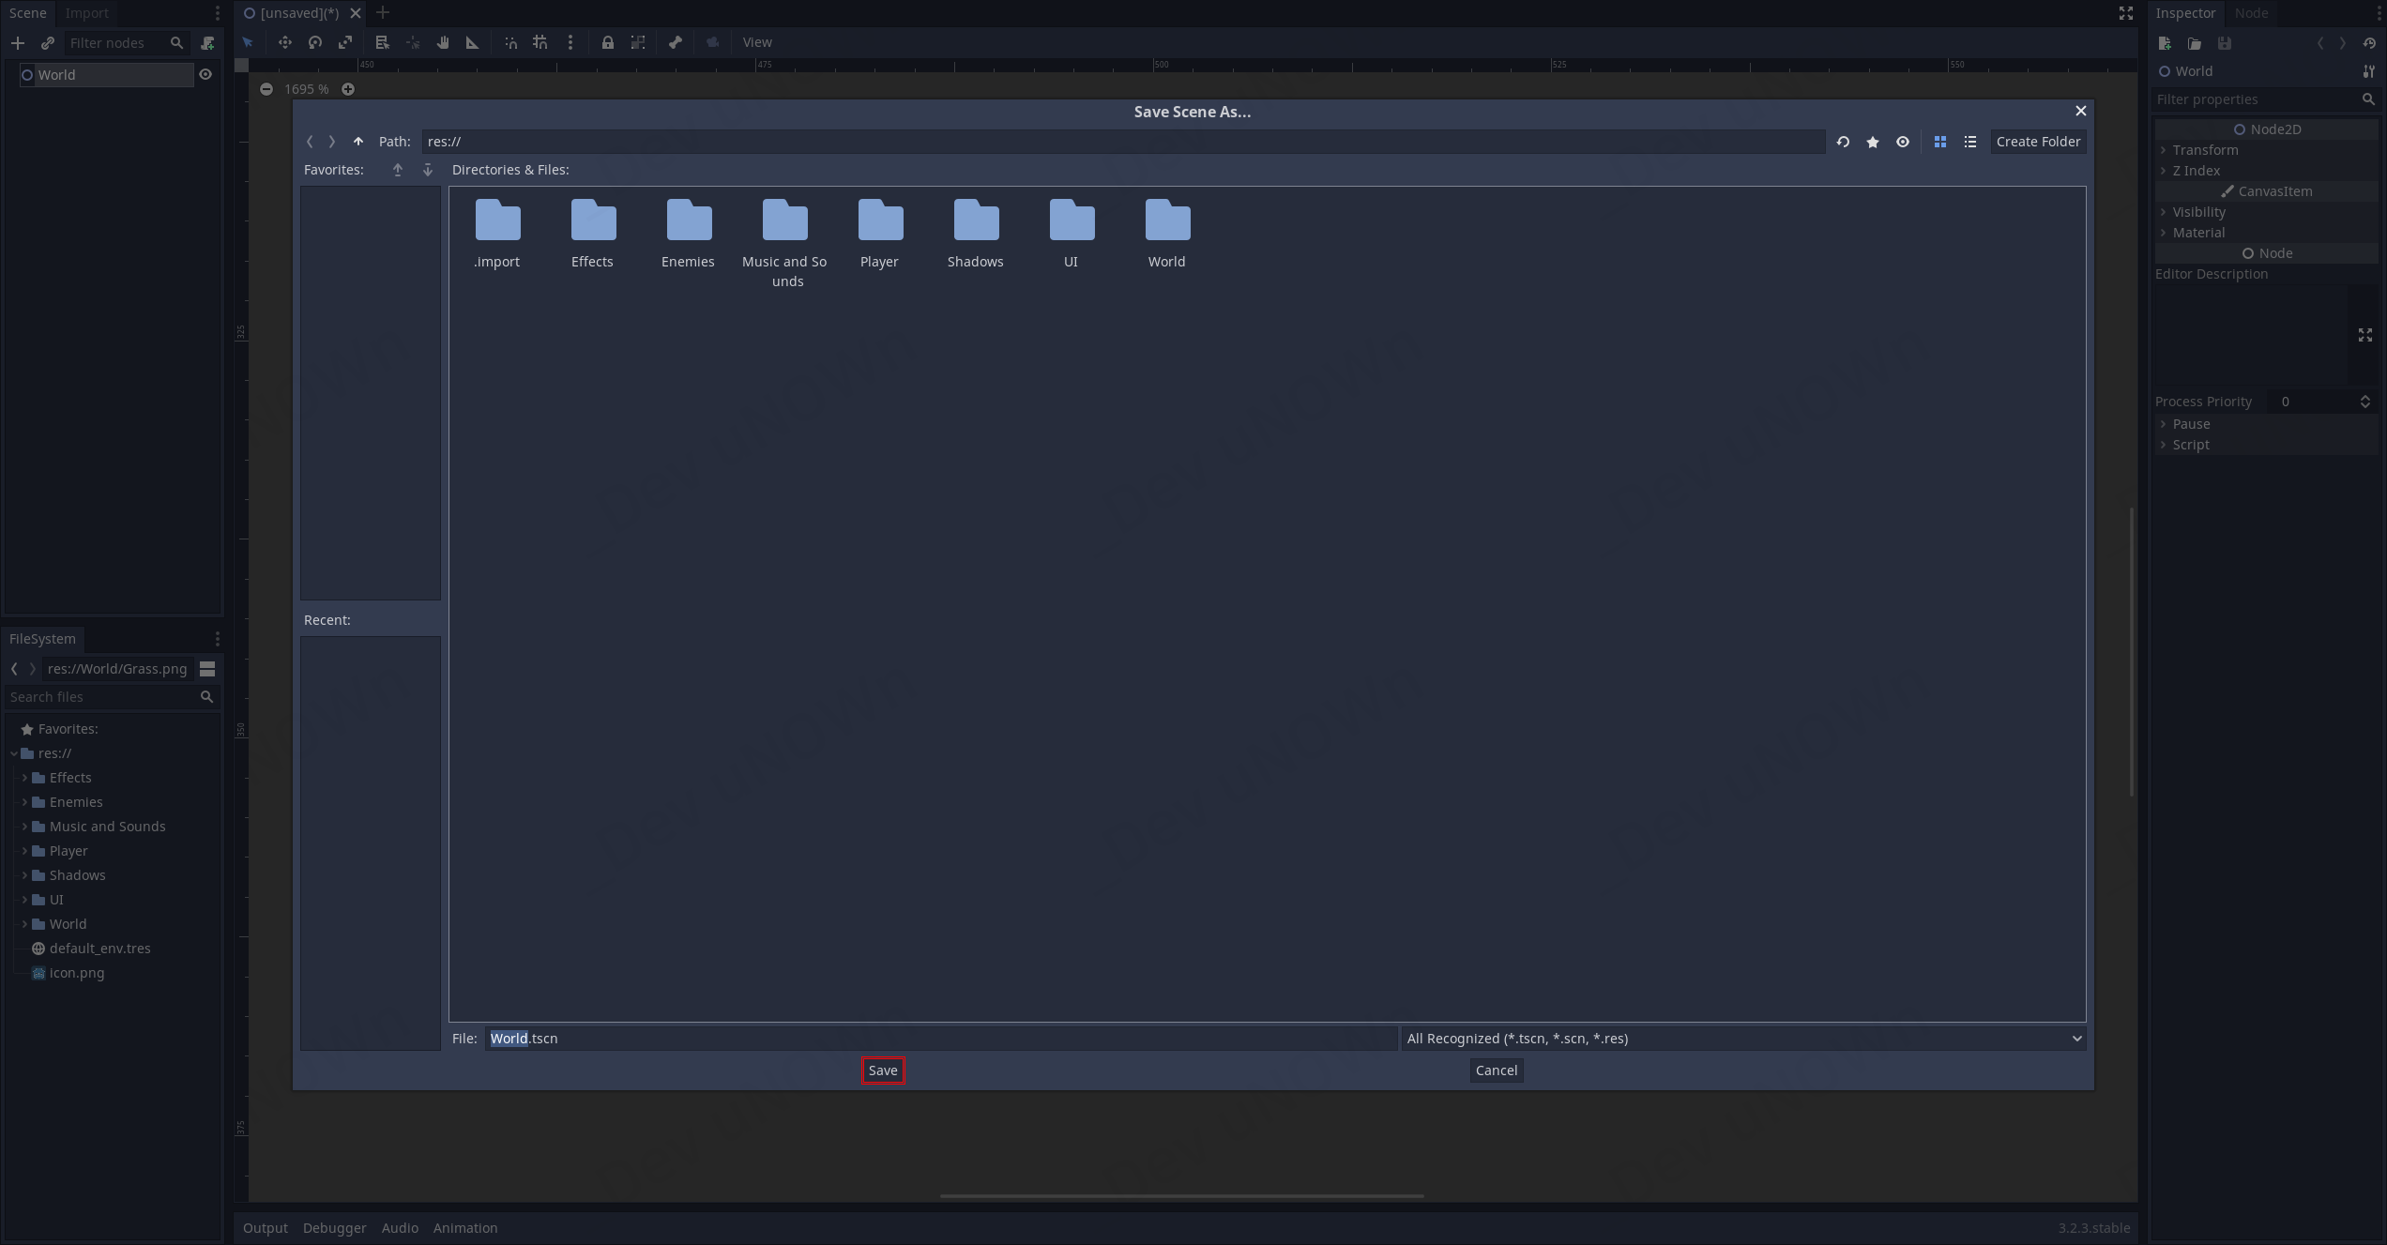Attach script icon in Scene panel
The height and width of the screenshot is (1245, 2387).
coord(207,43)
